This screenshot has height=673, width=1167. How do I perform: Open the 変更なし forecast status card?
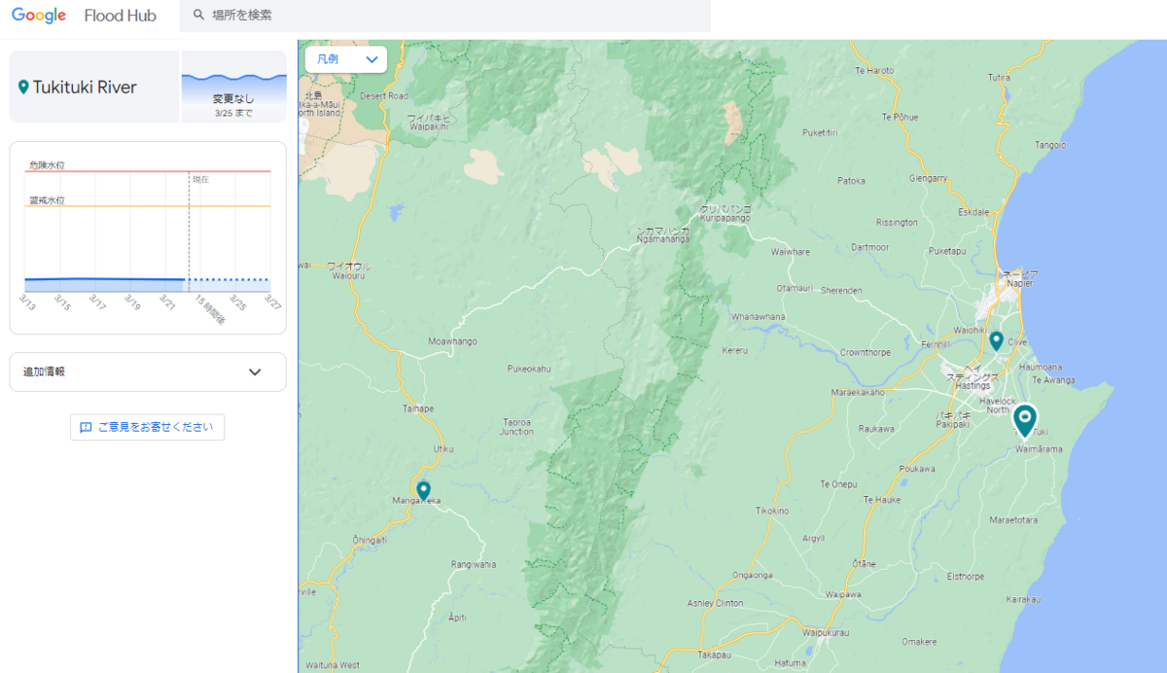(x=233, y=87)
